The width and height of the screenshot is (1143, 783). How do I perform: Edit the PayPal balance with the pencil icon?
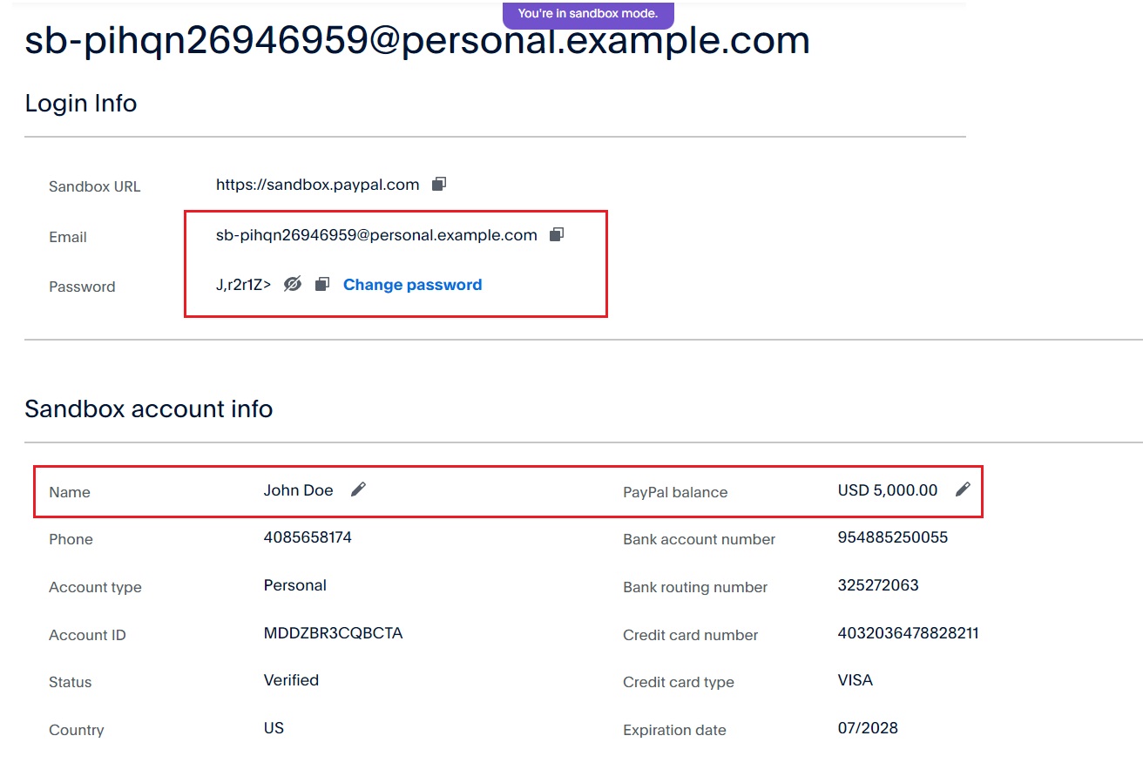[962, 489]
